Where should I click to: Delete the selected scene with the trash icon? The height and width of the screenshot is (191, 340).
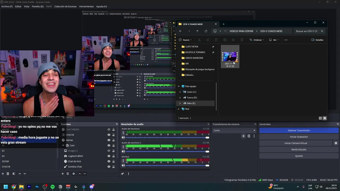coord(8,174)
